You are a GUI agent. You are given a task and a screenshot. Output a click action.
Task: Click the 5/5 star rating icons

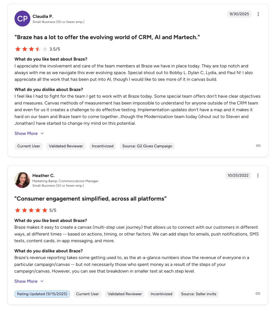31,210
